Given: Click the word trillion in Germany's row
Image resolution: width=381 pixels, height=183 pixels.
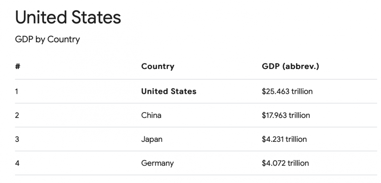Looking at the screenshot, I should [x=298, y=163].
